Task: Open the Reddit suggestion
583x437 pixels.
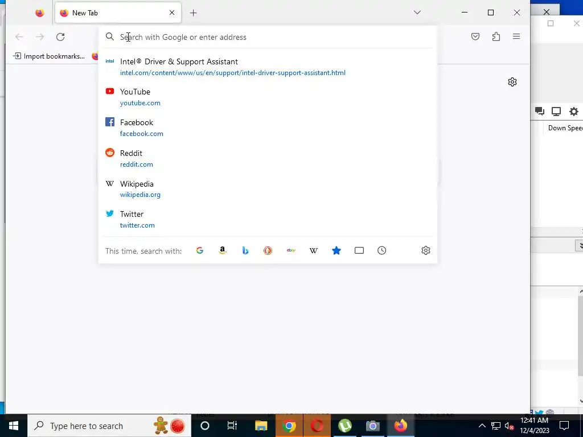Action: [268, 159]
